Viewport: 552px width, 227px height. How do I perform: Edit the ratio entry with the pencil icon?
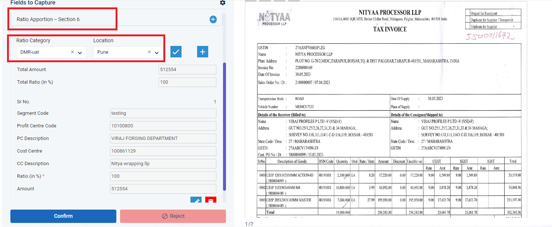click(x=196, y=201)
